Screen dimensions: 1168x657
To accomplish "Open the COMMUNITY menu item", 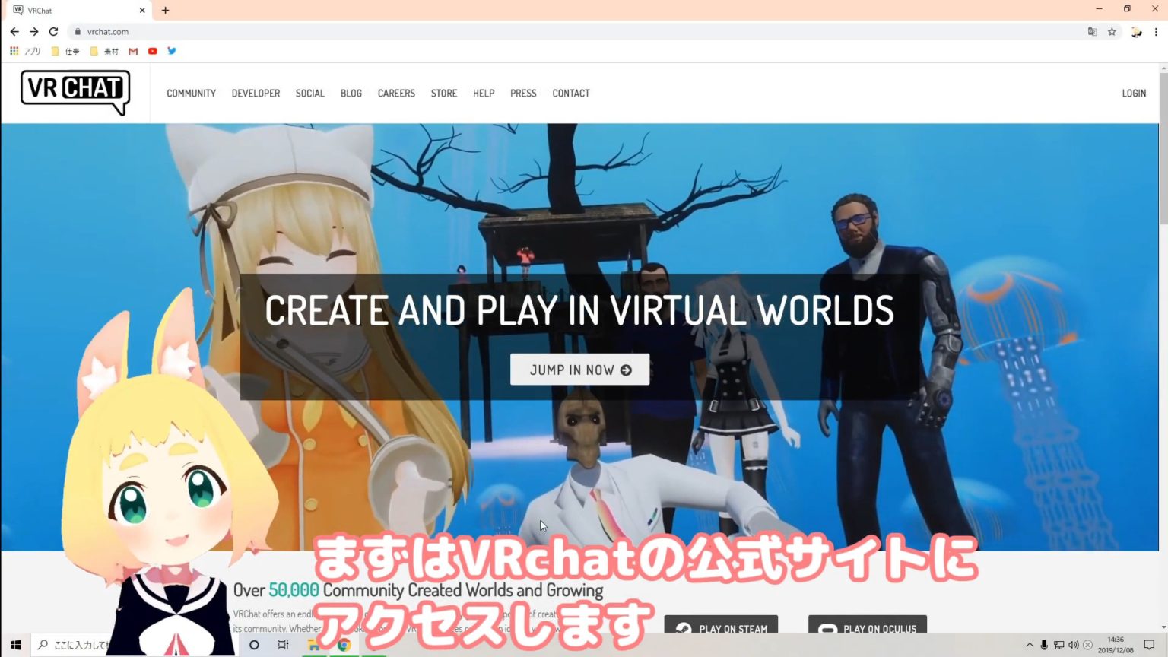I will tap(191, 93).
